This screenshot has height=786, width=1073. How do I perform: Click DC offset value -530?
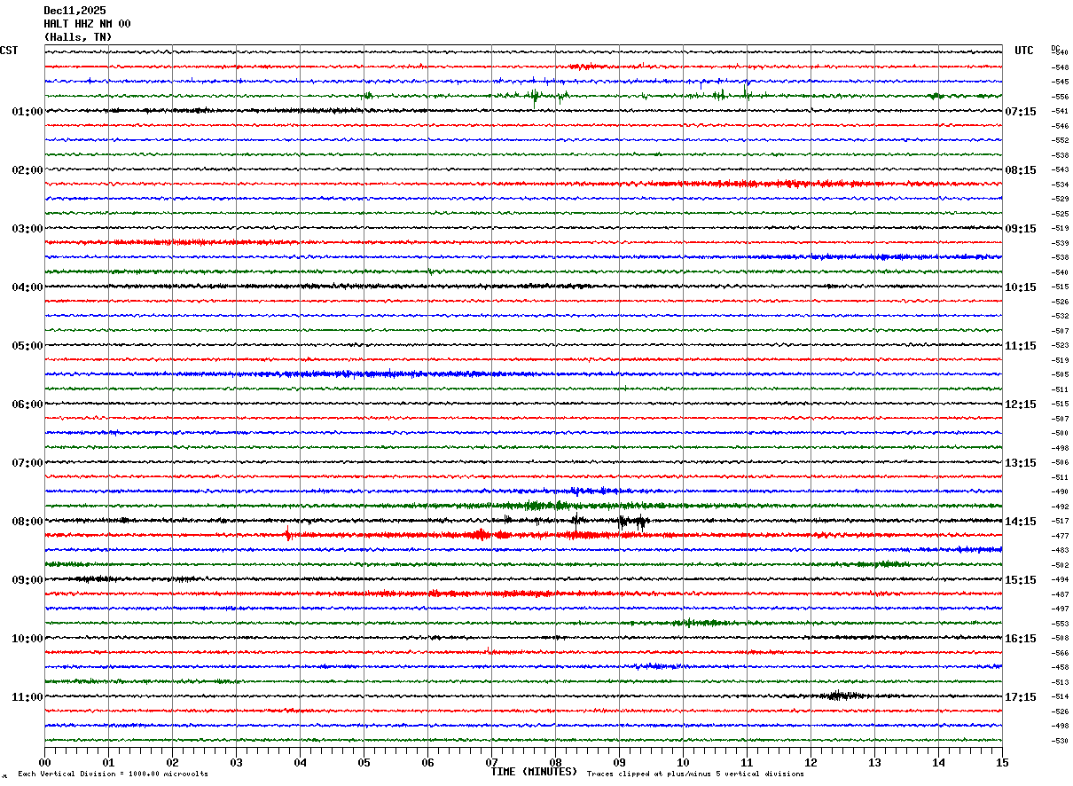[1060, 742]
